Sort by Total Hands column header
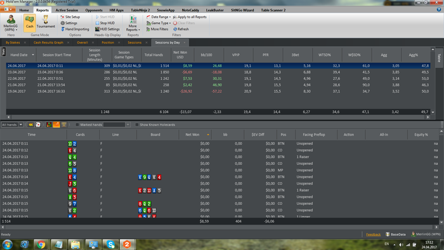The width and height of the screenshot is (444, 250). tap(153, 55)
